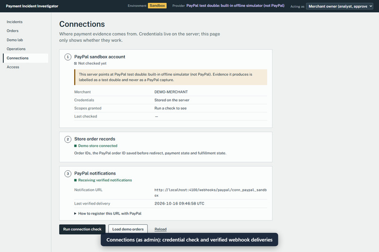Click the Run a check to see value

tap(170, 108)
